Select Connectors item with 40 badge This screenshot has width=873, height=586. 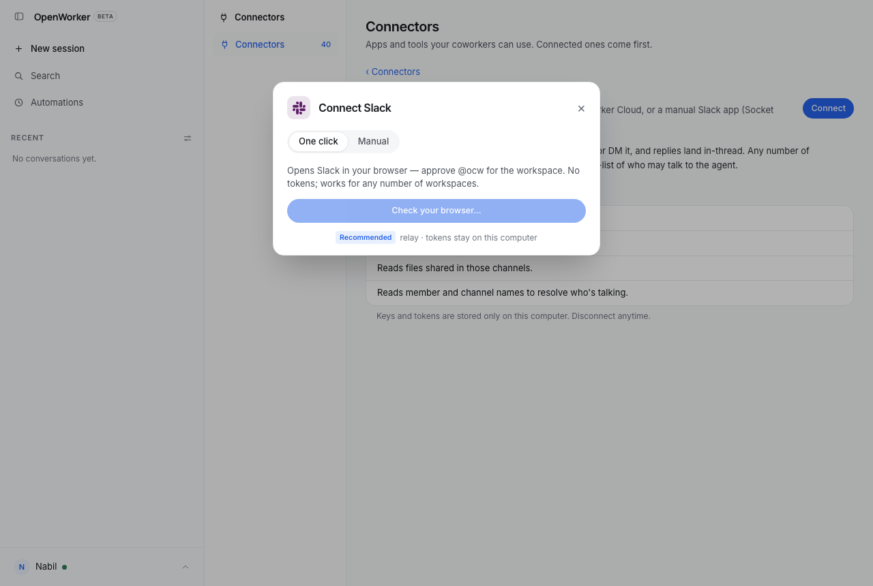[276, 45]
